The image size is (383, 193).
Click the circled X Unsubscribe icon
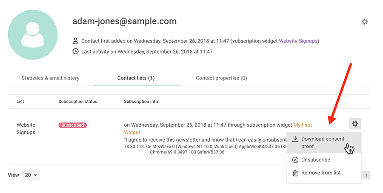pyautogui.click(x=295, y=160)
